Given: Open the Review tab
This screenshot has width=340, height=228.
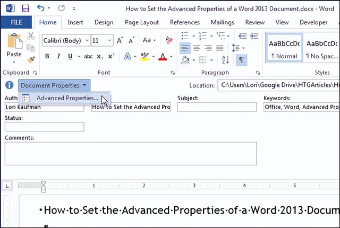Looking at the screenshot, I should [x=255, y=22].
